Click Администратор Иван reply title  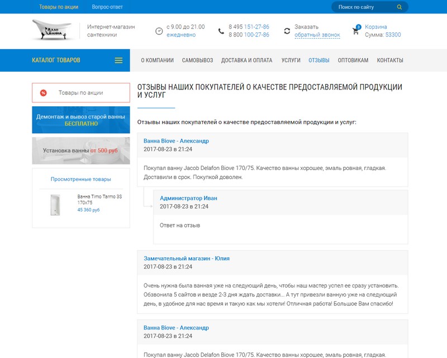coord(188,198)
